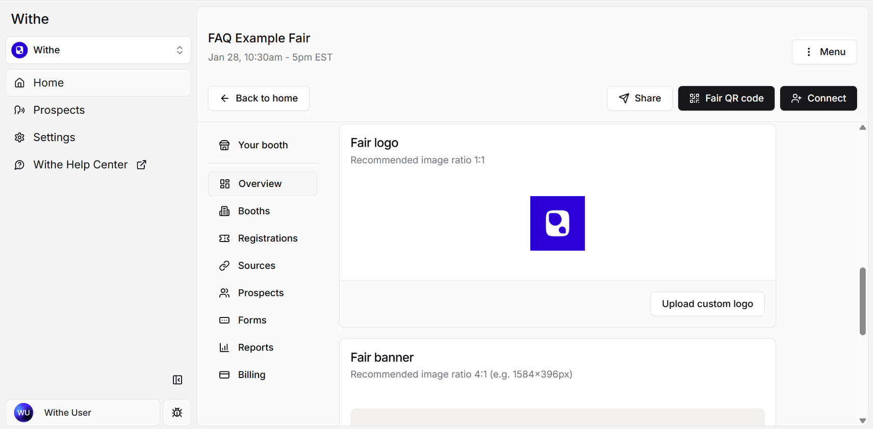Click Upload custom logo button
Viewport: 873px width, 429px height.
tap(707, 304)
